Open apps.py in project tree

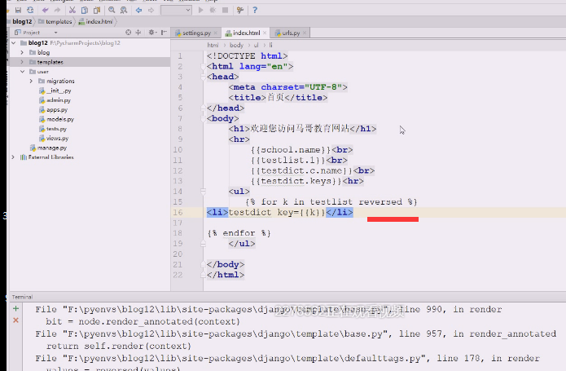click(x=57, y=109)
